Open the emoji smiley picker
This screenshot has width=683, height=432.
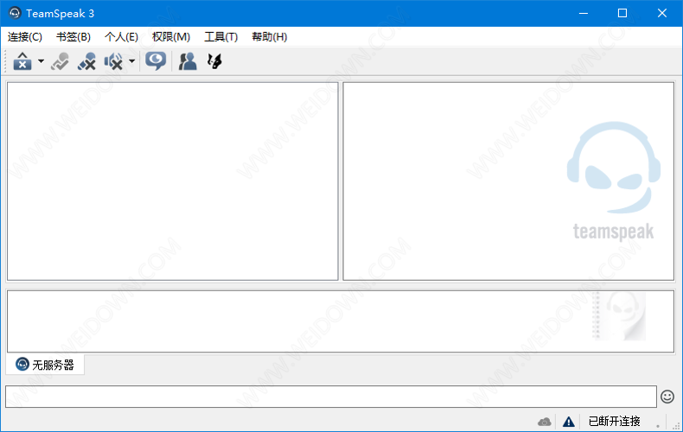coord(667,397)
